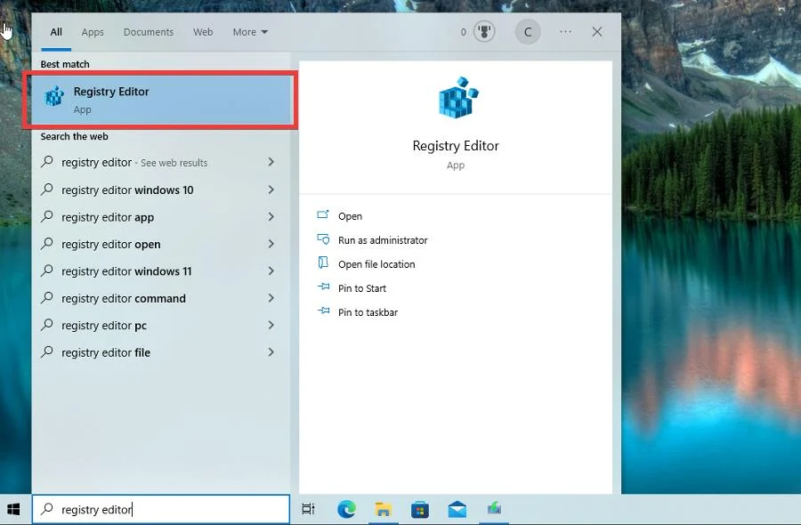
Task: Close the search panel with the X
Action: pyautogui.click(x=596, y=32)
